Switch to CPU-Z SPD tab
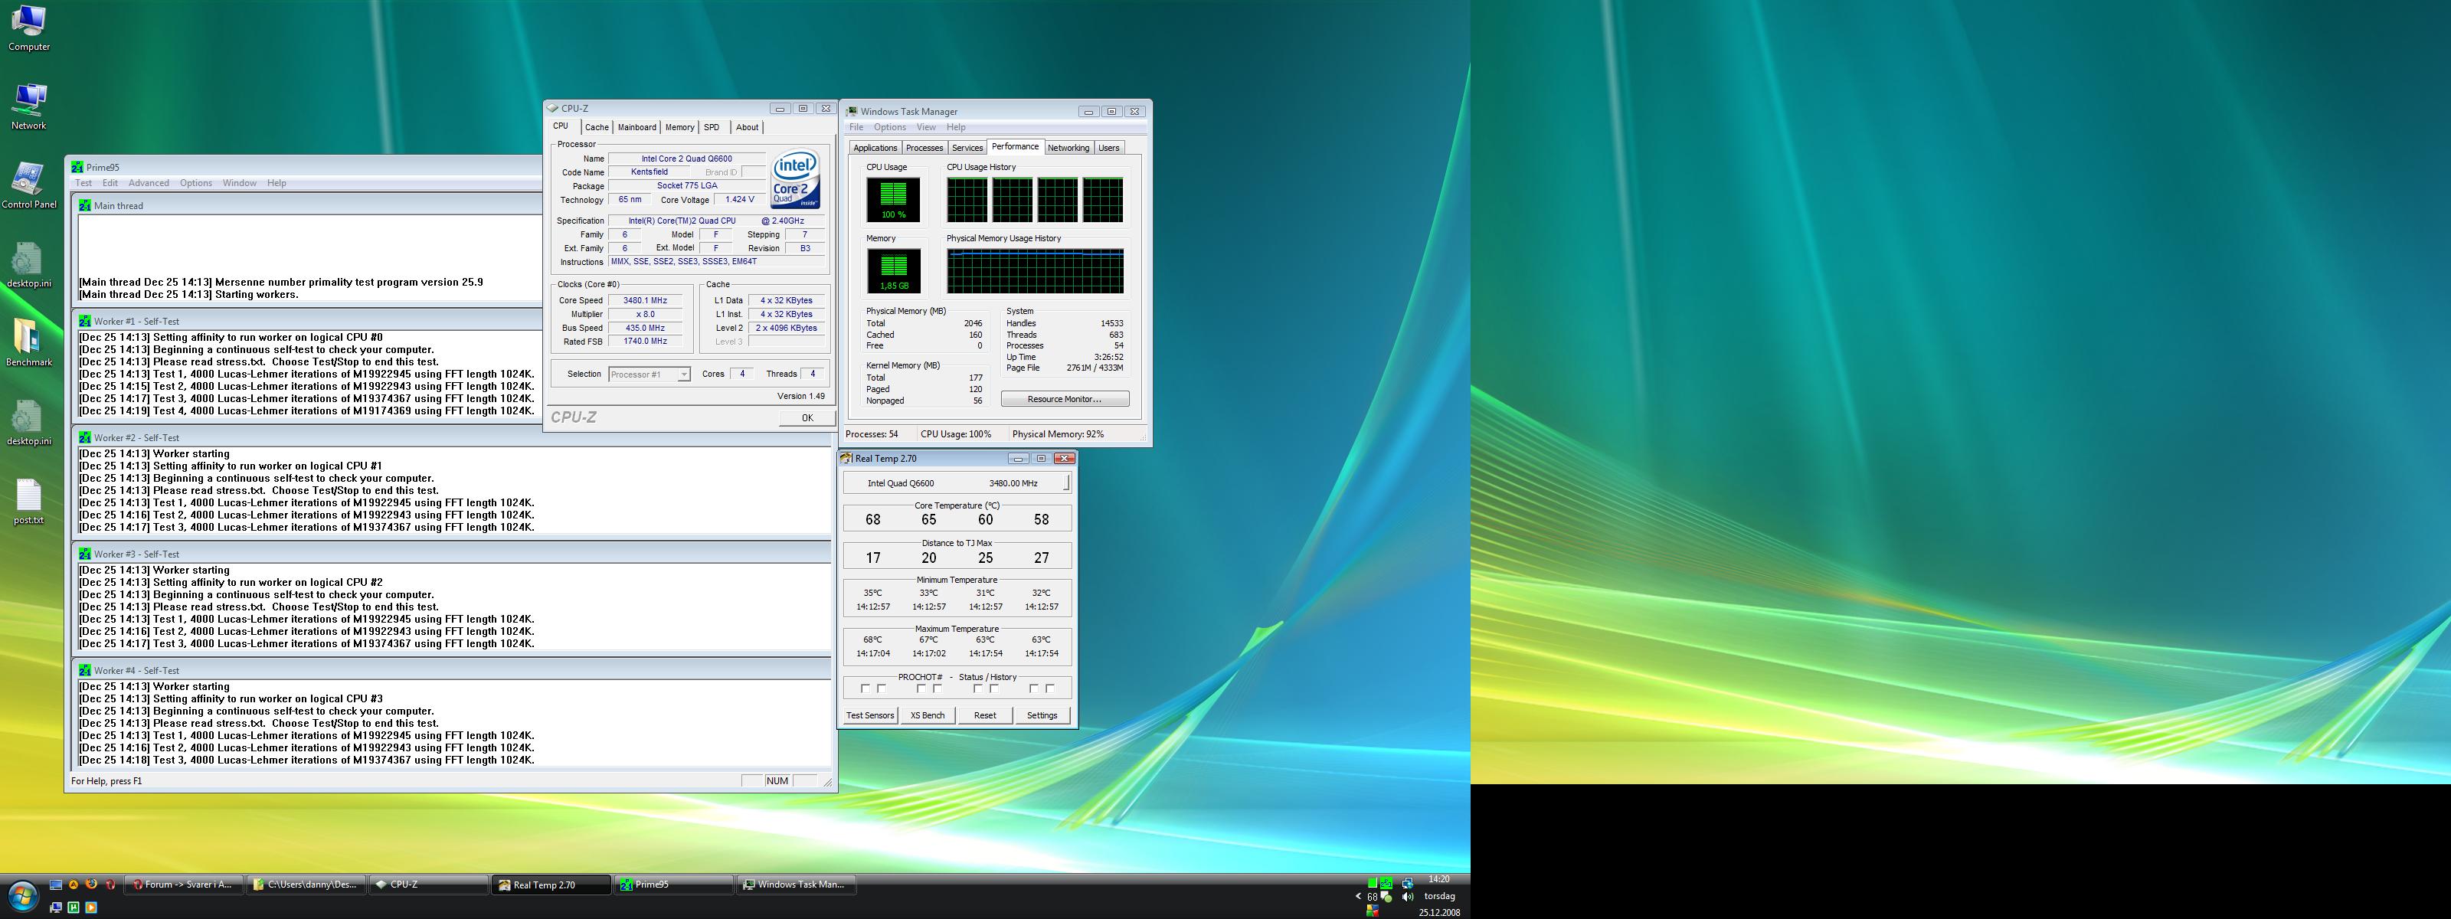 pos(712,127)
